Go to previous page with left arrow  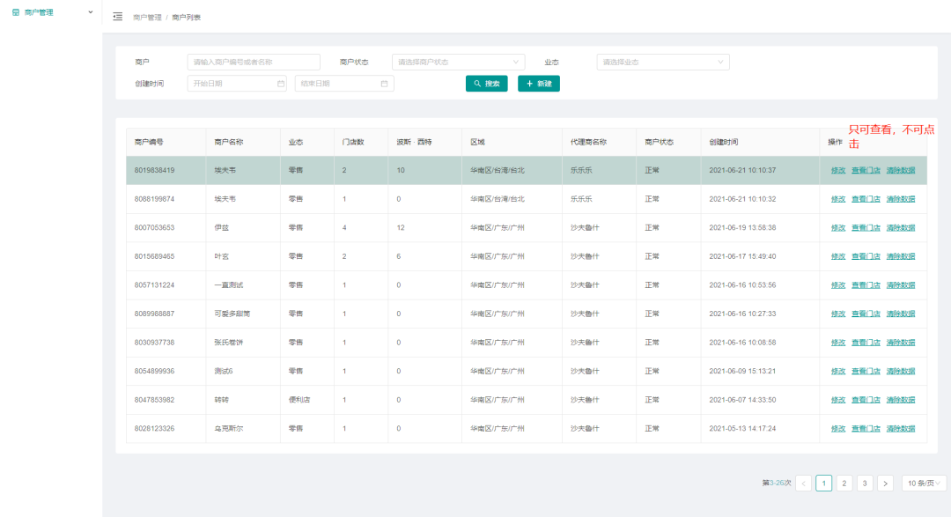pos(803,483)
